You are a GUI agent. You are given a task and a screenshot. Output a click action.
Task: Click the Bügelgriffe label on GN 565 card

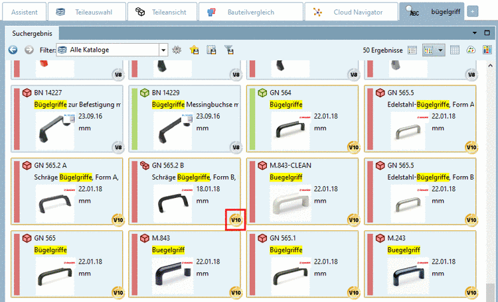point(50,250)
